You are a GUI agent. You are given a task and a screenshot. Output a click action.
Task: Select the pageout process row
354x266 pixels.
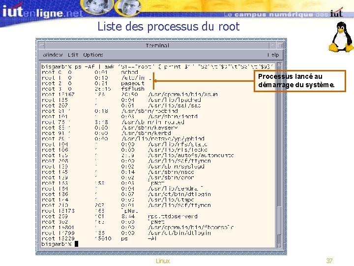click(93, 83)
